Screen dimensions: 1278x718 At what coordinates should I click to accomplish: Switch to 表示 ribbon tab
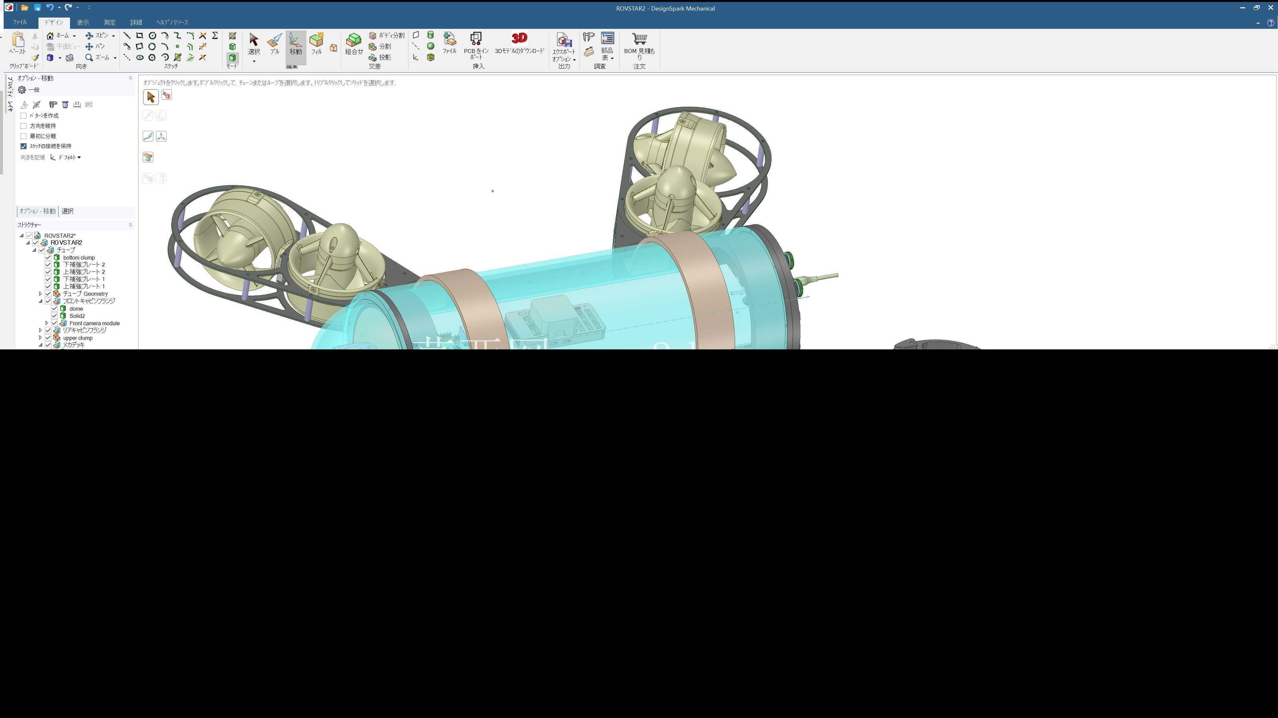(x=83, y=22)
